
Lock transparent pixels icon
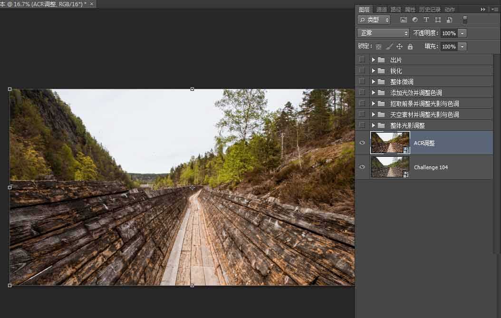(x=379, y=47)
